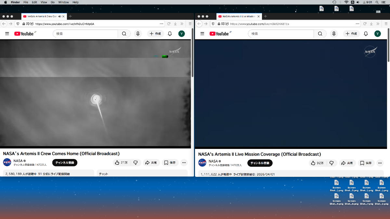Open page actions (…) in left address bar
The height and width of the screenshot is (219, 390).
click(x=162, y=24)
